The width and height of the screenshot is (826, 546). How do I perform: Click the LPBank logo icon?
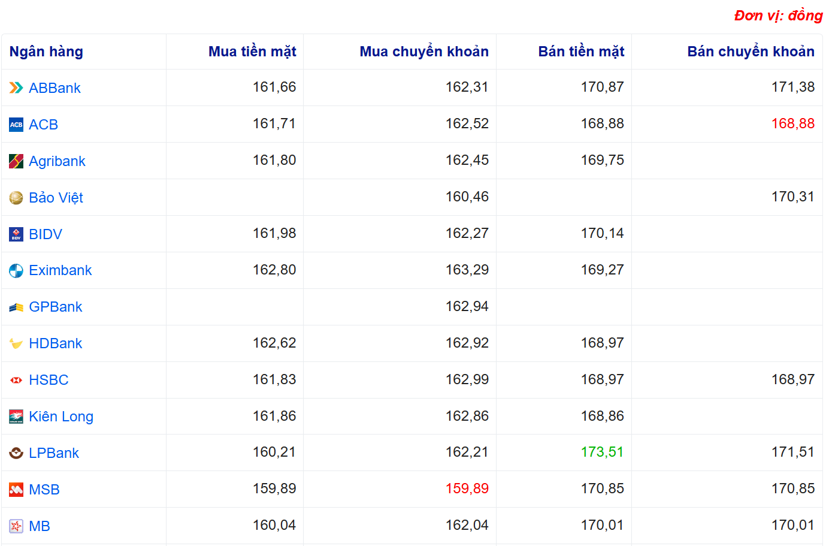16,453
